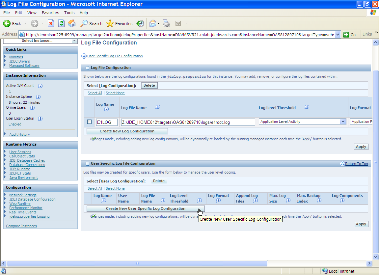Click the Print toolbar icon
The height and width of the screenshot is (275, 379).
point(166,23)
